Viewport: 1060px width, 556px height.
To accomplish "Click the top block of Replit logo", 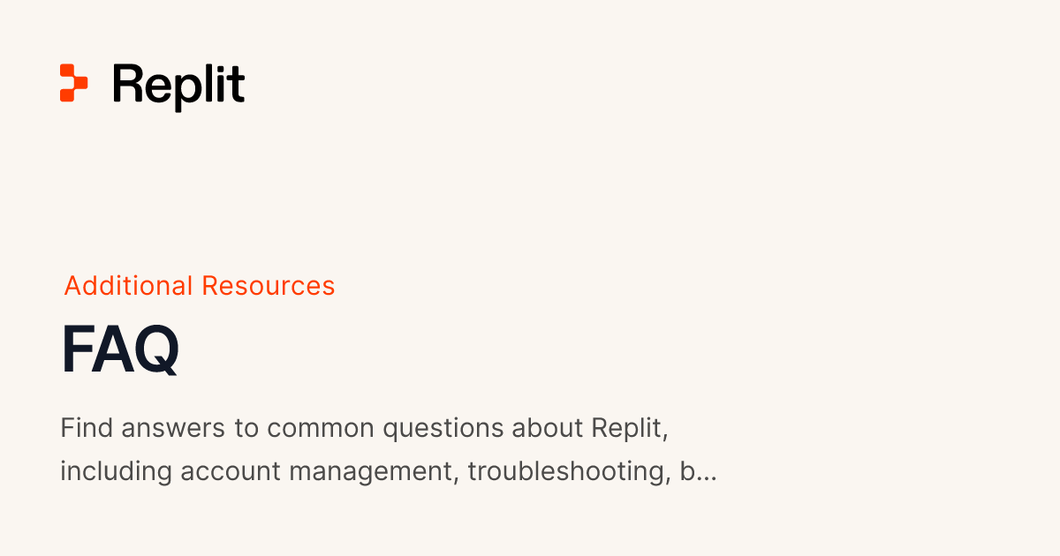I will (x=69, y=71).
